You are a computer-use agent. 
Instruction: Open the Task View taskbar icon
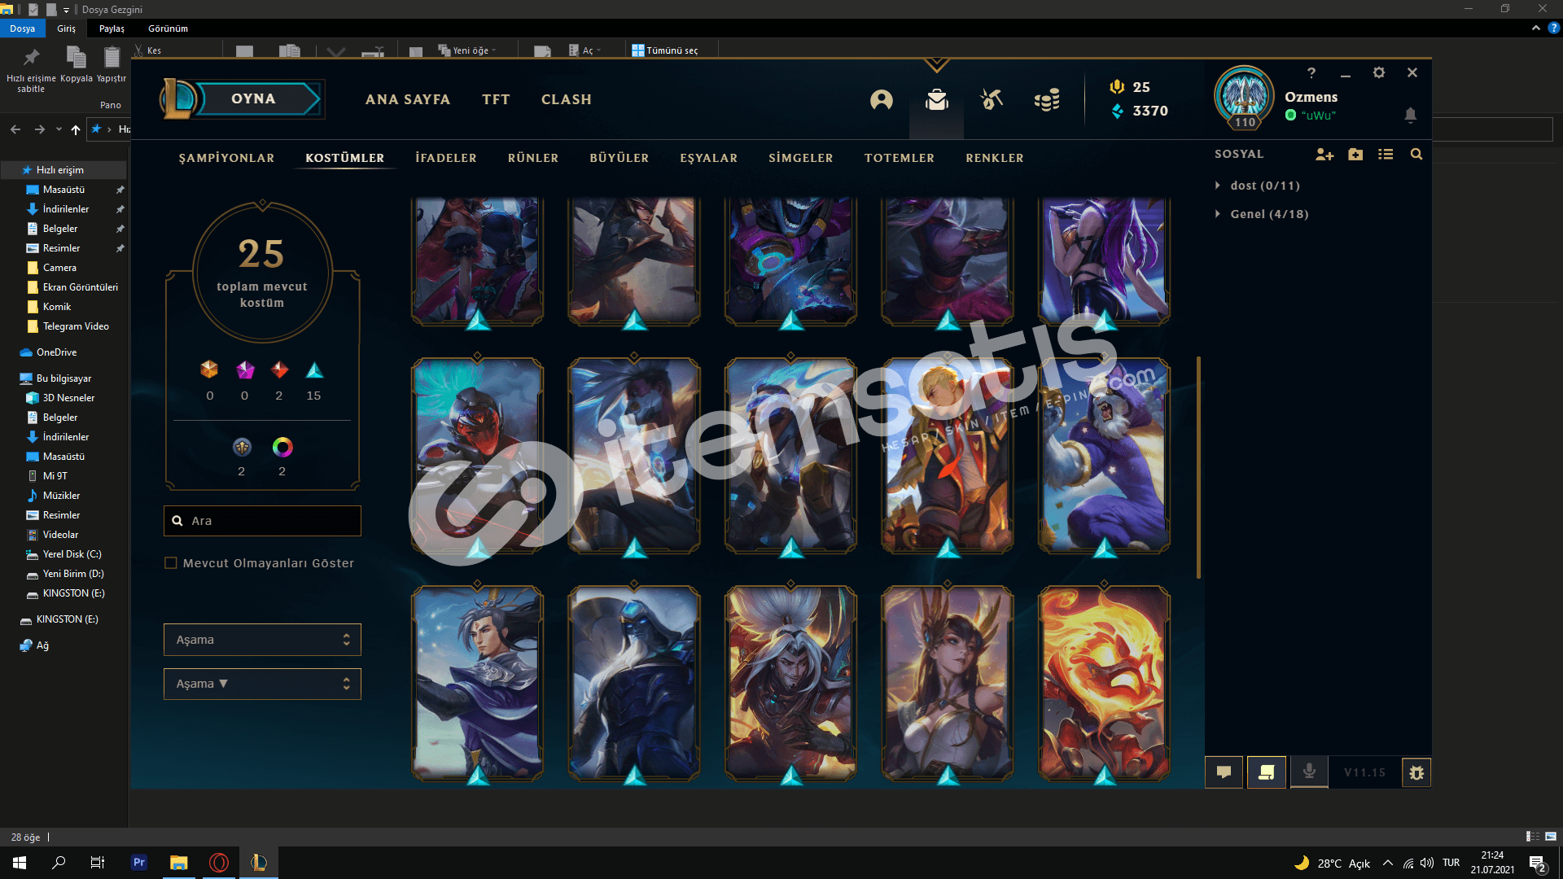click(x=98, y=863)
